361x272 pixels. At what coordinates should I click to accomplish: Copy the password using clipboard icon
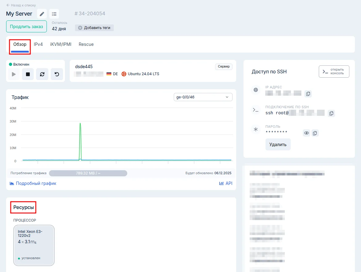(x=315, y=133)
